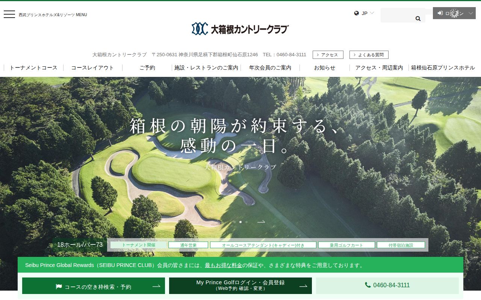481x300 pixels.
Task: Click the トーナメント開催 tag
Action: point(138,245)
